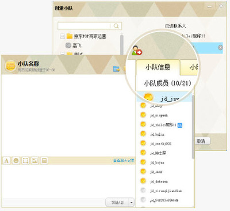This screenshot has height=211, width=230.
Task: Click the contact search input field
Action: click(85, 26)
